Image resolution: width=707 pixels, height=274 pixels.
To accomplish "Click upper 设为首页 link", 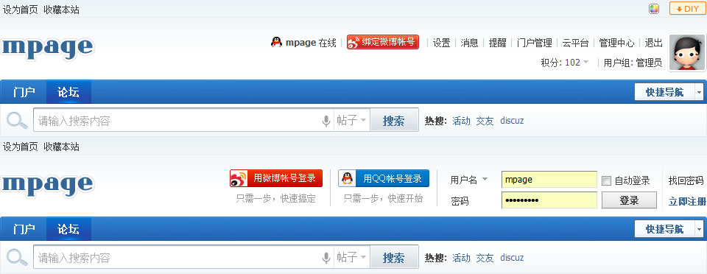I will pyautogui.click(x=21, y=10).
